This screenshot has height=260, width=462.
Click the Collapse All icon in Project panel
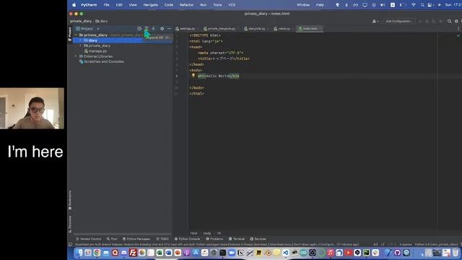(x=154, y=29)
